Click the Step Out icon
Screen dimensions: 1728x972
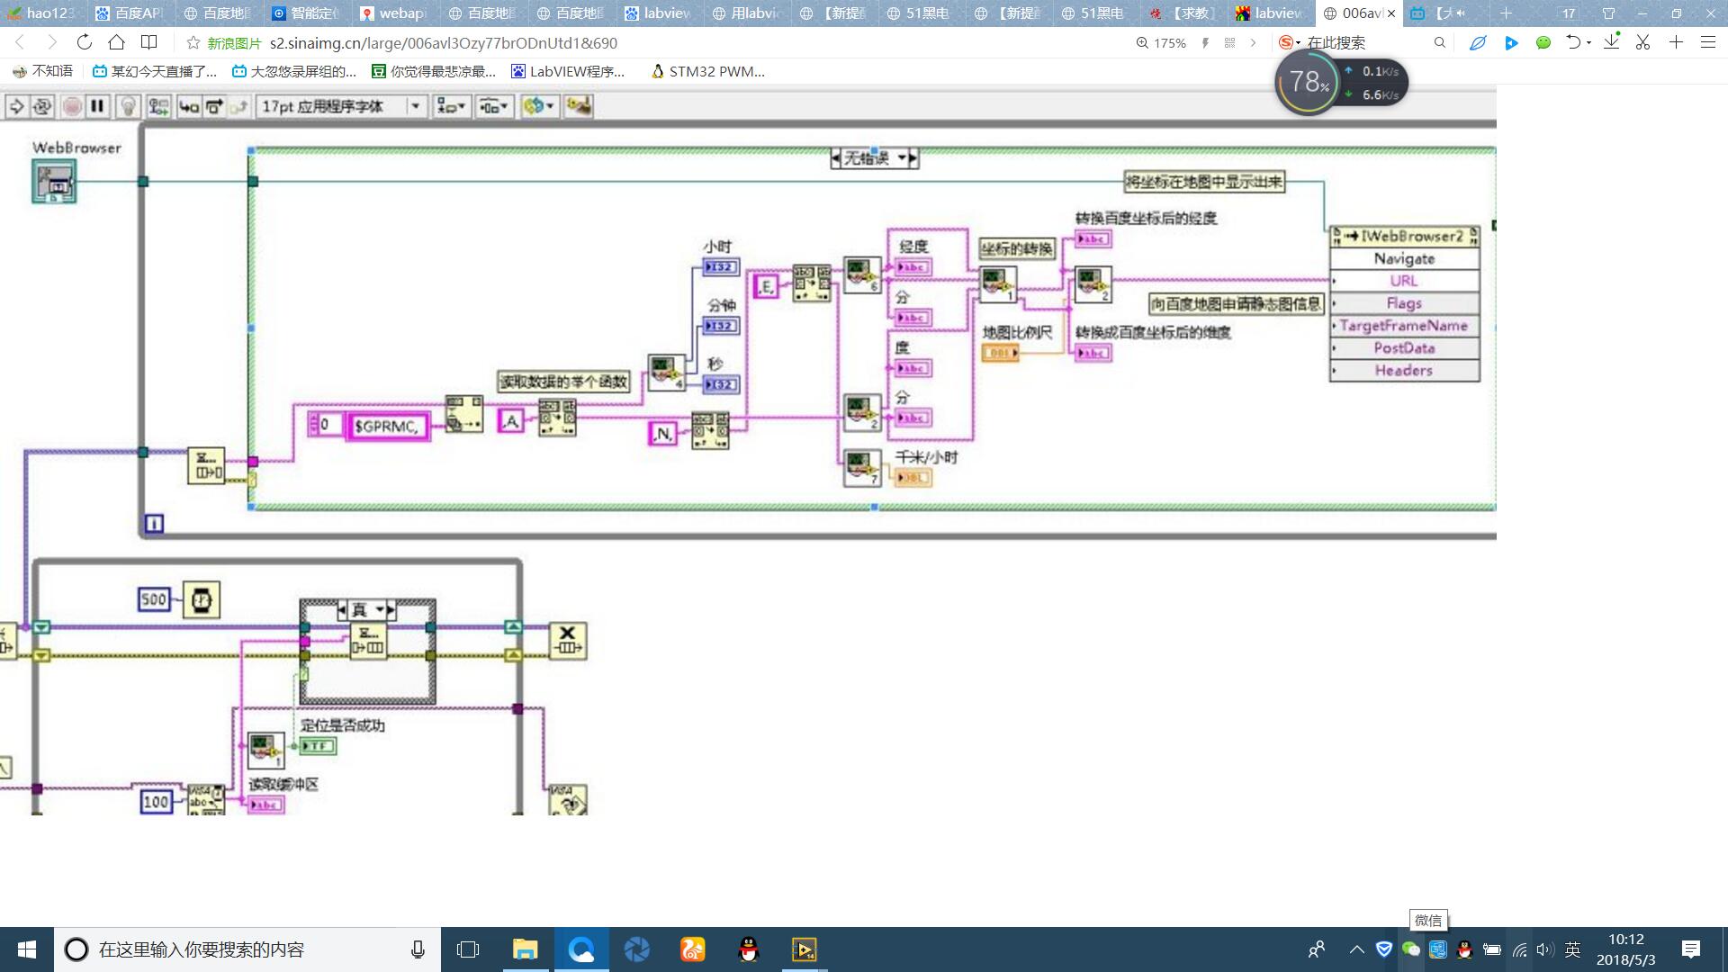[238, 106]
